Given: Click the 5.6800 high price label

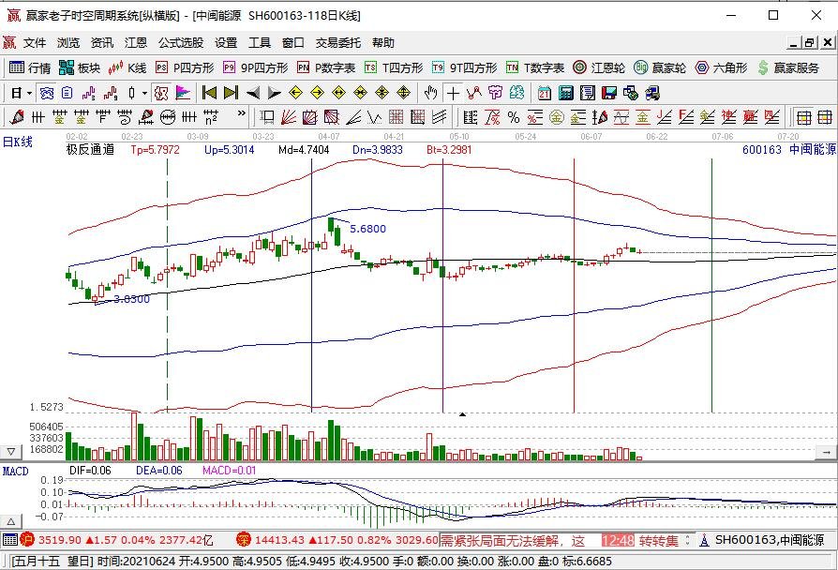Looking at the screenshot, I should [367, 229].
